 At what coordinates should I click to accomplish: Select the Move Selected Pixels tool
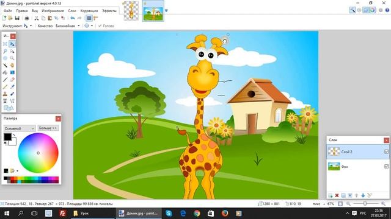(12, 44)
